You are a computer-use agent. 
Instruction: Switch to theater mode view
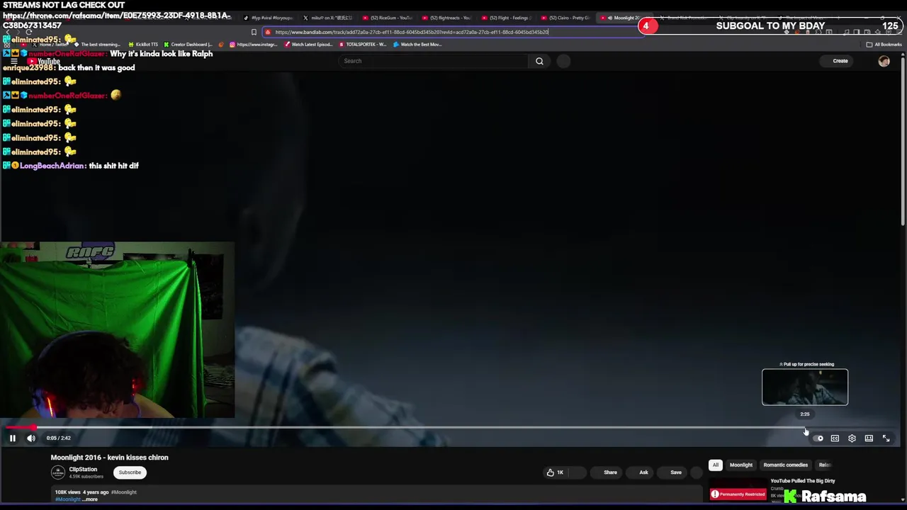[x=869, y=438]
